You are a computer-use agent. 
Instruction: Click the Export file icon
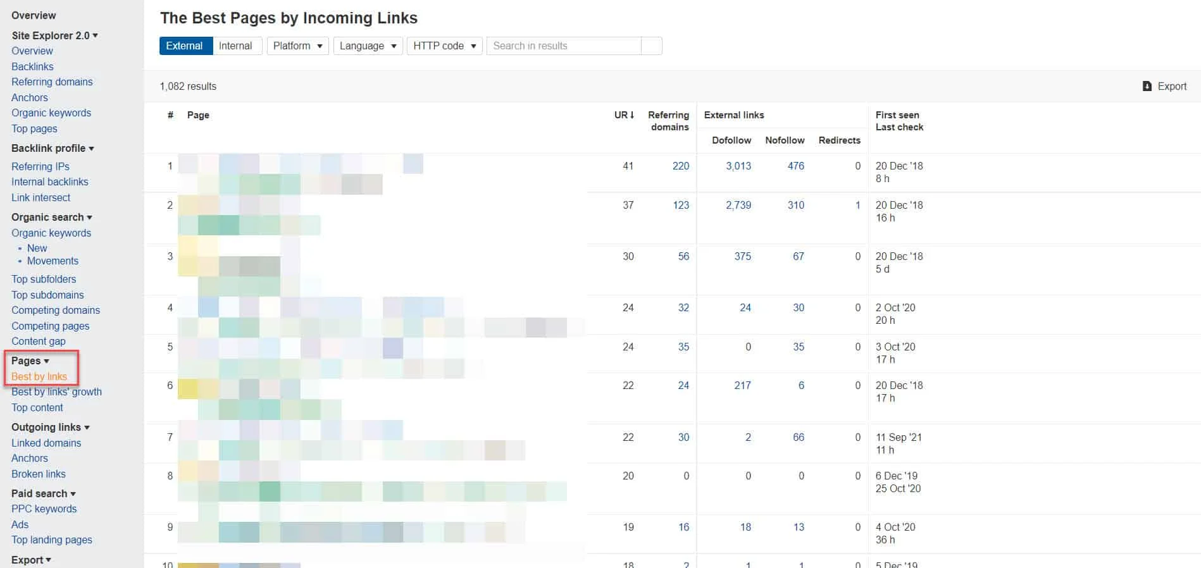(1147, 86)
